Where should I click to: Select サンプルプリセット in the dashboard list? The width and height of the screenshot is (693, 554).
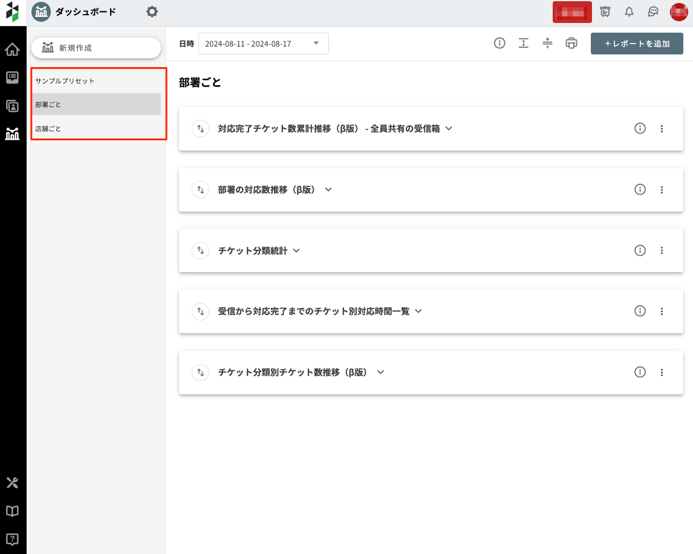(65, 80)
